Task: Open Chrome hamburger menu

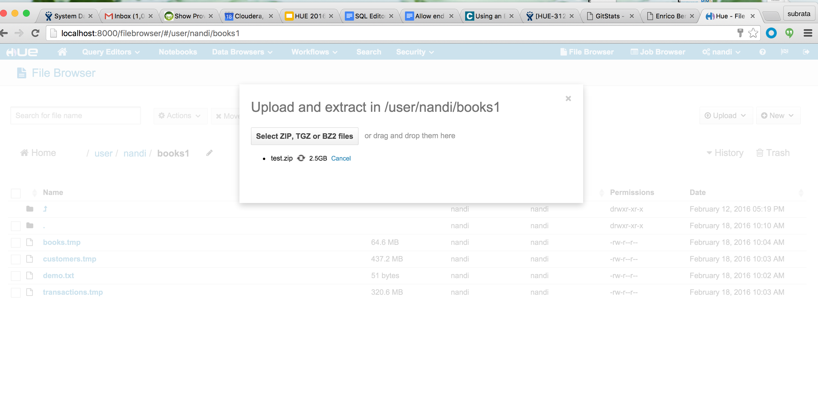Action: [807, 33]
